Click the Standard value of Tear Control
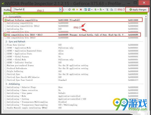This screenshot has width=151, height=115. point(62,80)
